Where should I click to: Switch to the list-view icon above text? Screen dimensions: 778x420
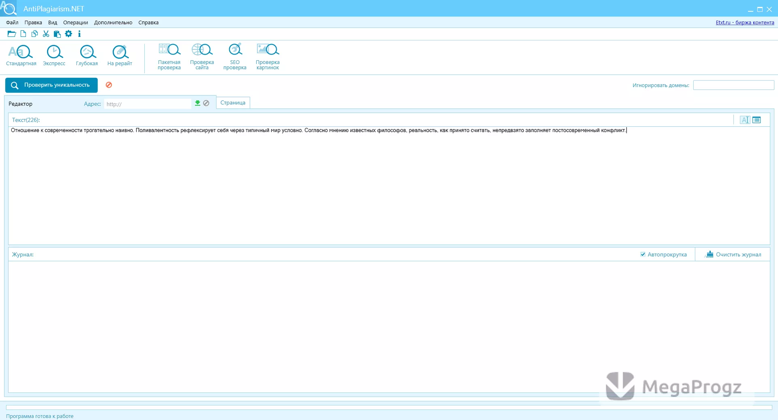tap(757, 120)
